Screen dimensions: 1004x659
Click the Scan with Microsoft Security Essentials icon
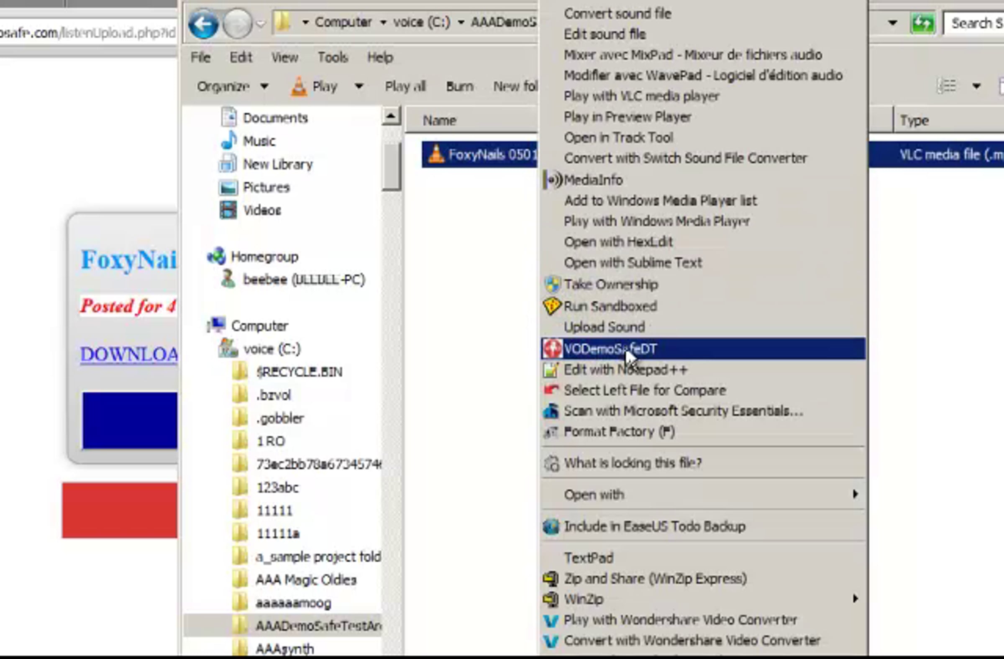tap(551, 411)
